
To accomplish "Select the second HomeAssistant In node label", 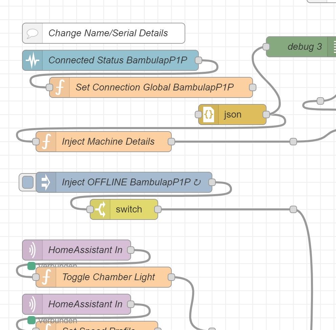I will click(x=85, y=304).
